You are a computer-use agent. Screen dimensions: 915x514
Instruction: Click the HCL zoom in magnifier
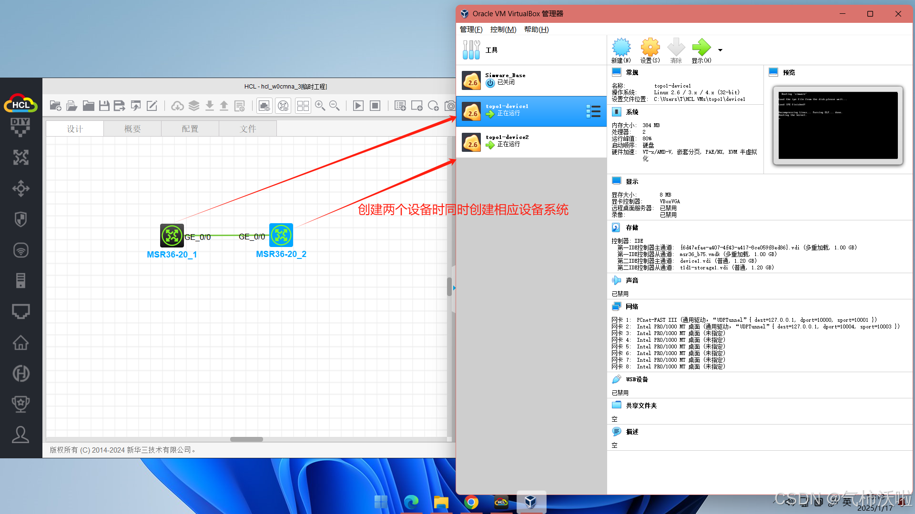[320, 106]
